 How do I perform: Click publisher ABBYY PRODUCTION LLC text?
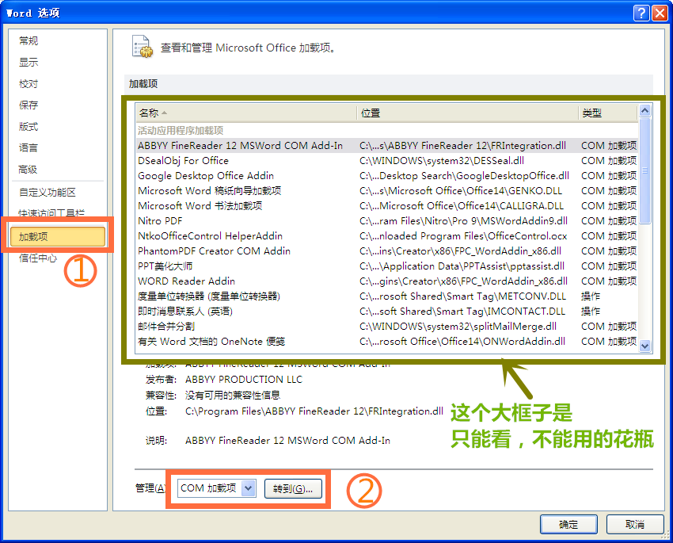tap(244, 380)
